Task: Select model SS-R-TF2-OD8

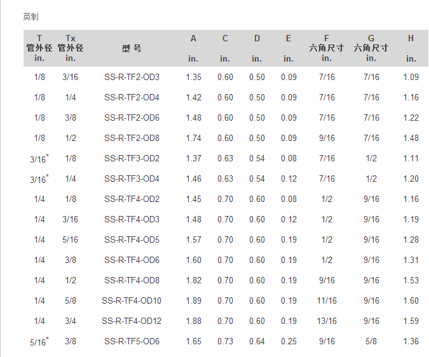Action: [132, 138]
